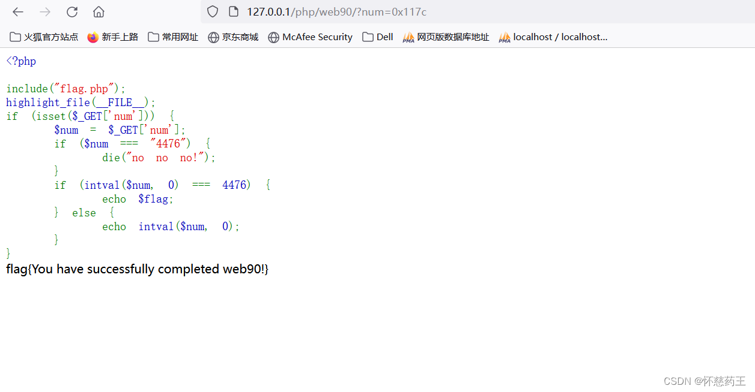Click the McAfee Security shield icon

(x=274, y=37)
